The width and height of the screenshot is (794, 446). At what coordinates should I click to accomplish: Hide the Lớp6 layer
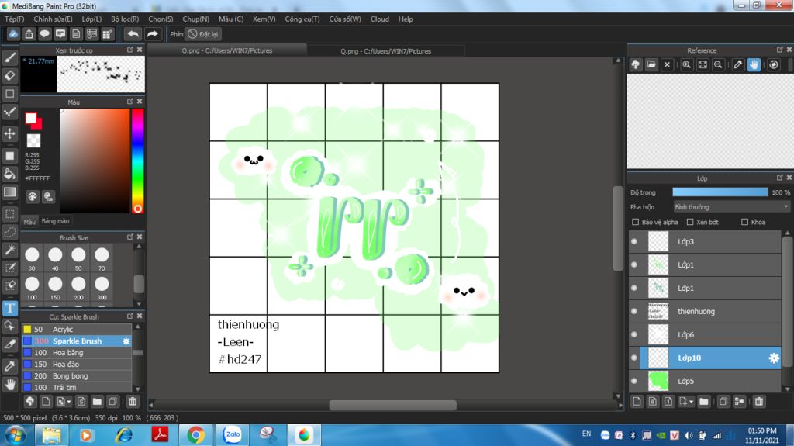634,334
